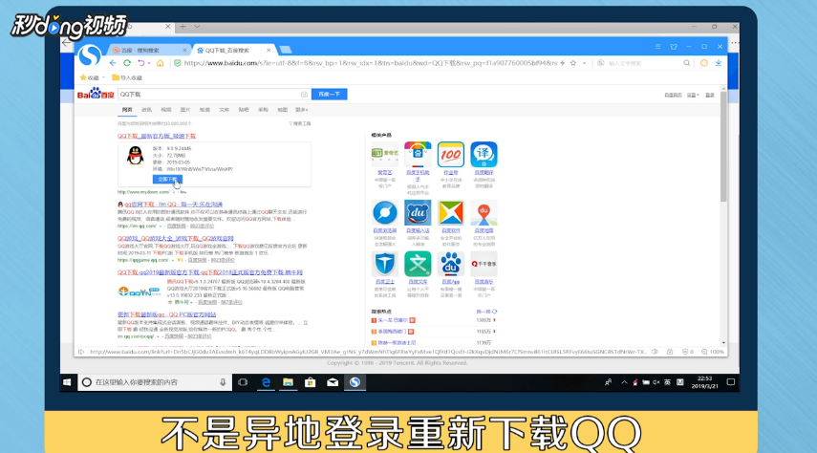Click the yellow smiley account icon
The height and width of the screenshot is (453, 817).
[704, 63]
